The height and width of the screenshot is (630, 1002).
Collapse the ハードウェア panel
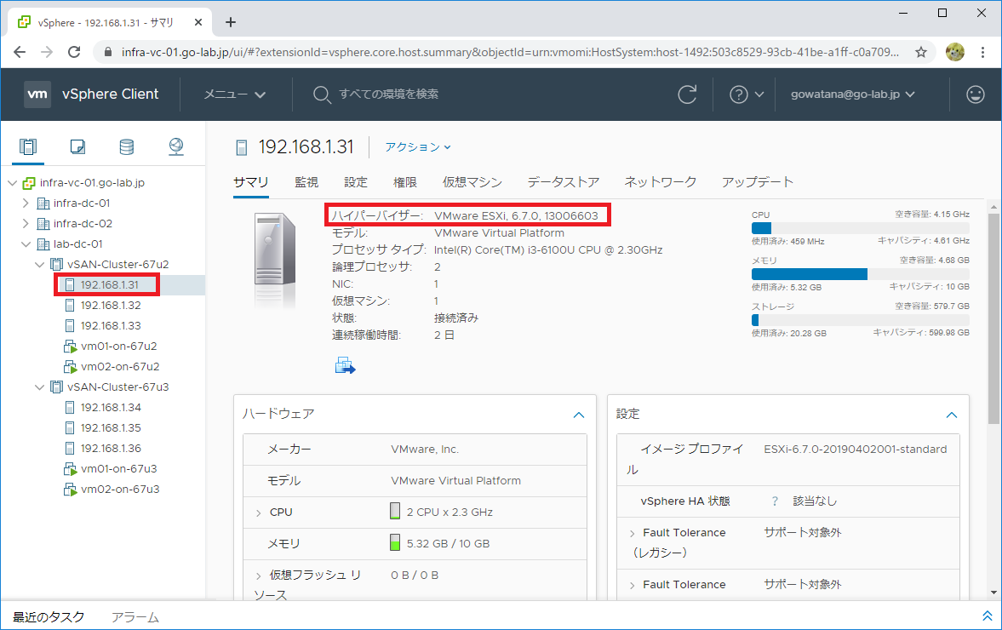click(x=579, y=415)
